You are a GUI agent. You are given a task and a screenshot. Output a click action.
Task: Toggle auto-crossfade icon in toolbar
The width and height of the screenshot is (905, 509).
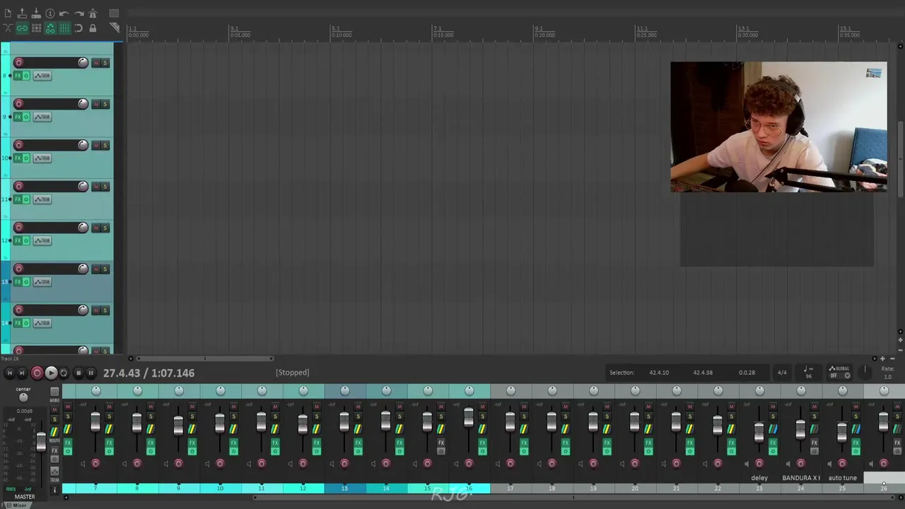[x=8, y=28]
